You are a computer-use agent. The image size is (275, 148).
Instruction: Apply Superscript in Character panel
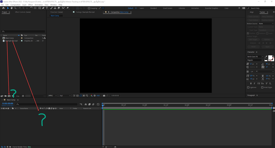click(x=266, y=83)
